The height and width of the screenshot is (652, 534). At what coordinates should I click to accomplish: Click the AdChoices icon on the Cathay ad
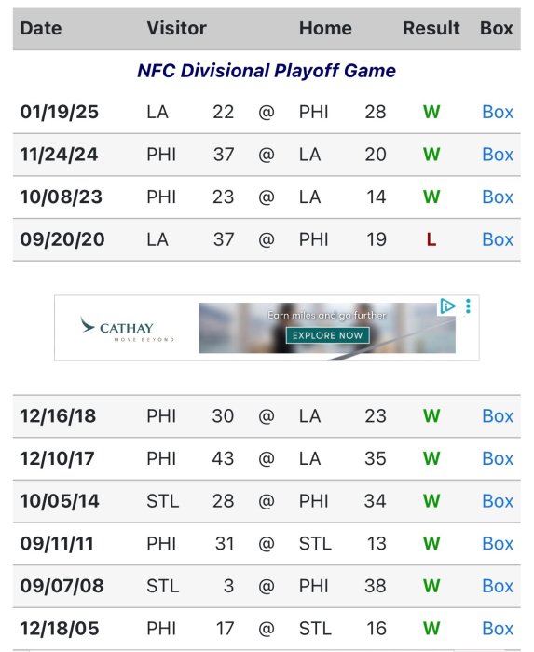click(447, 306)
